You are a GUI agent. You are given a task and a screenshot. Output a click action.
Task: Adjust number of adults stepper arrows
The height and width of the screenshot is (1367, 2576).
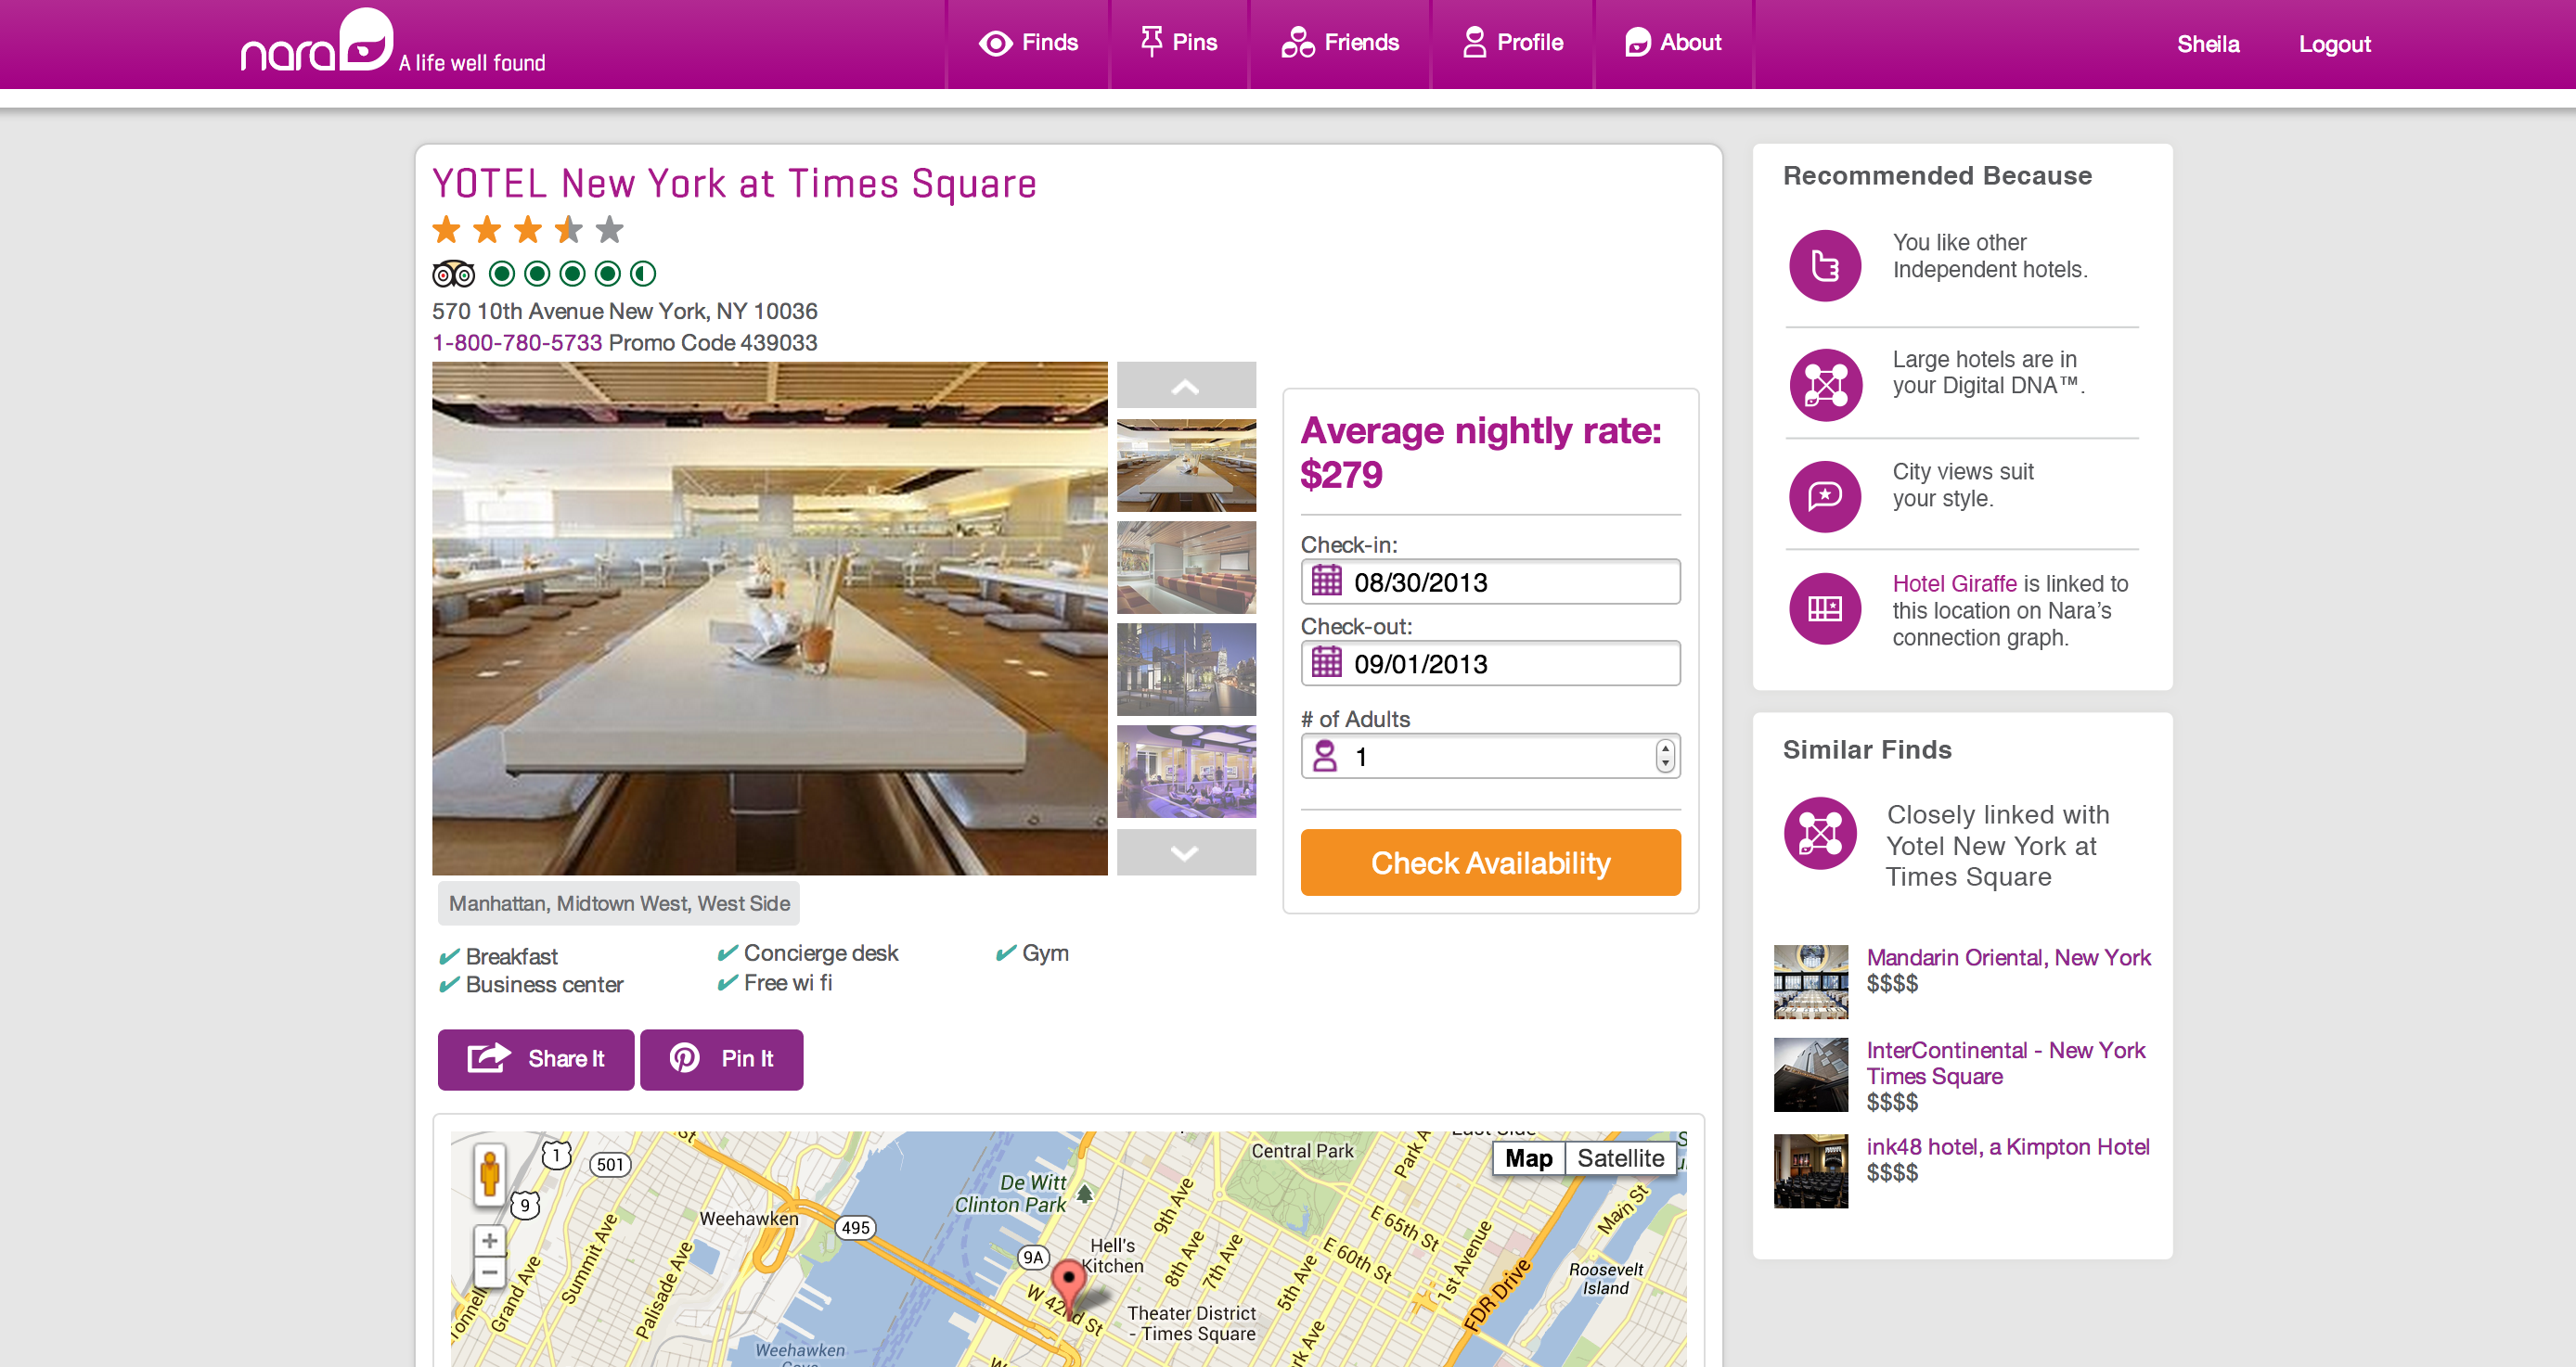click(x=1664, y=756)
